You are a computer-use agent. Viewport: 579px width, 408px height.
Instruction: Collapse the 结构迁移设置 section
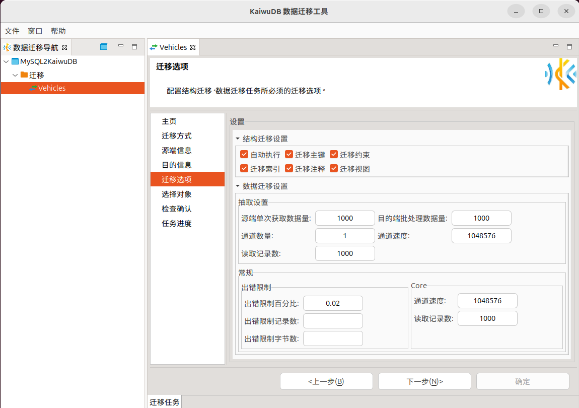pos(238,139)
